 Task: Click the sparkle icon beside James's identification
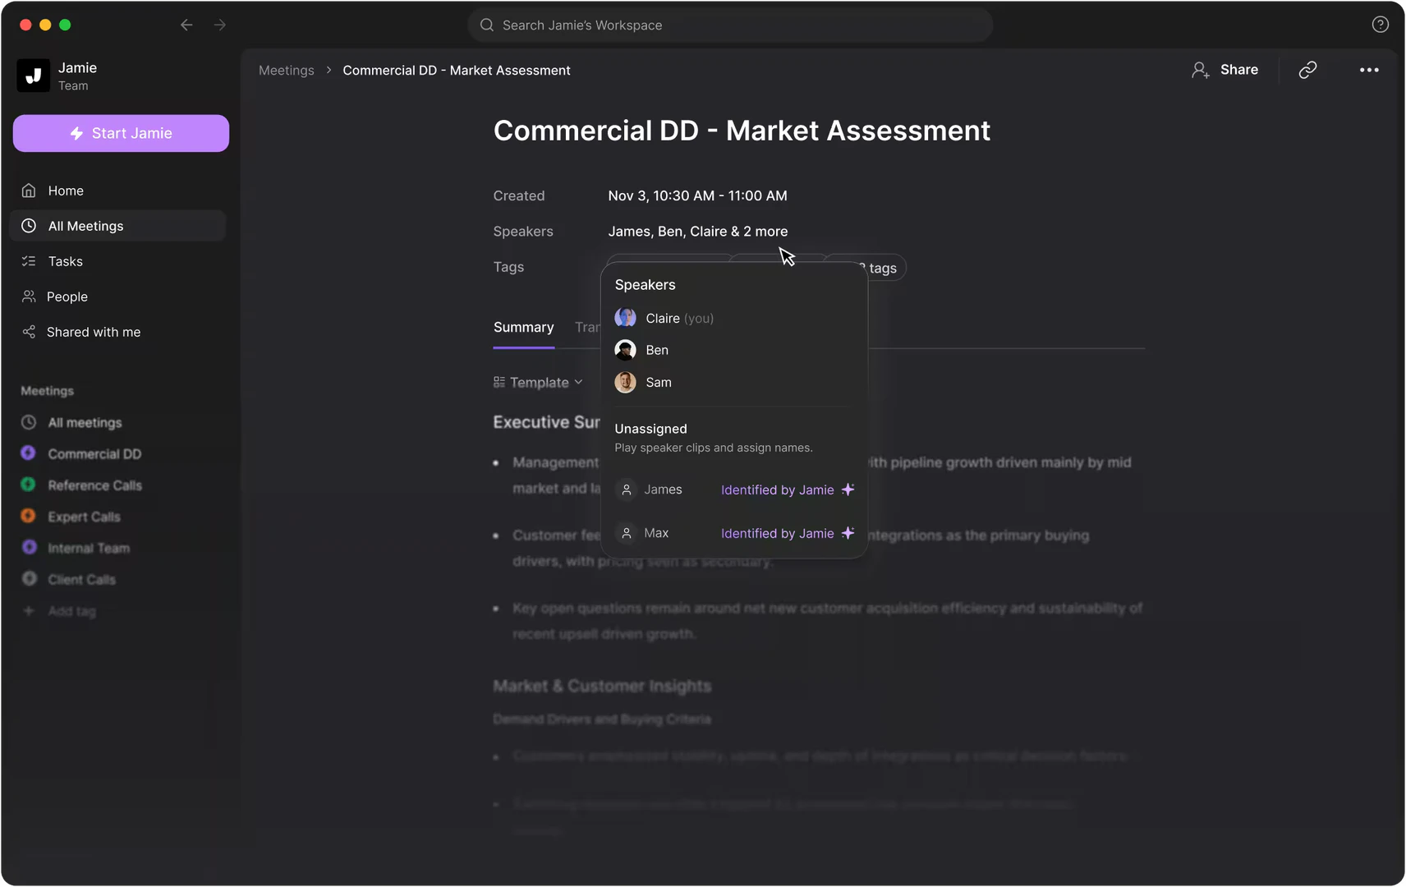tap(848, 489)
